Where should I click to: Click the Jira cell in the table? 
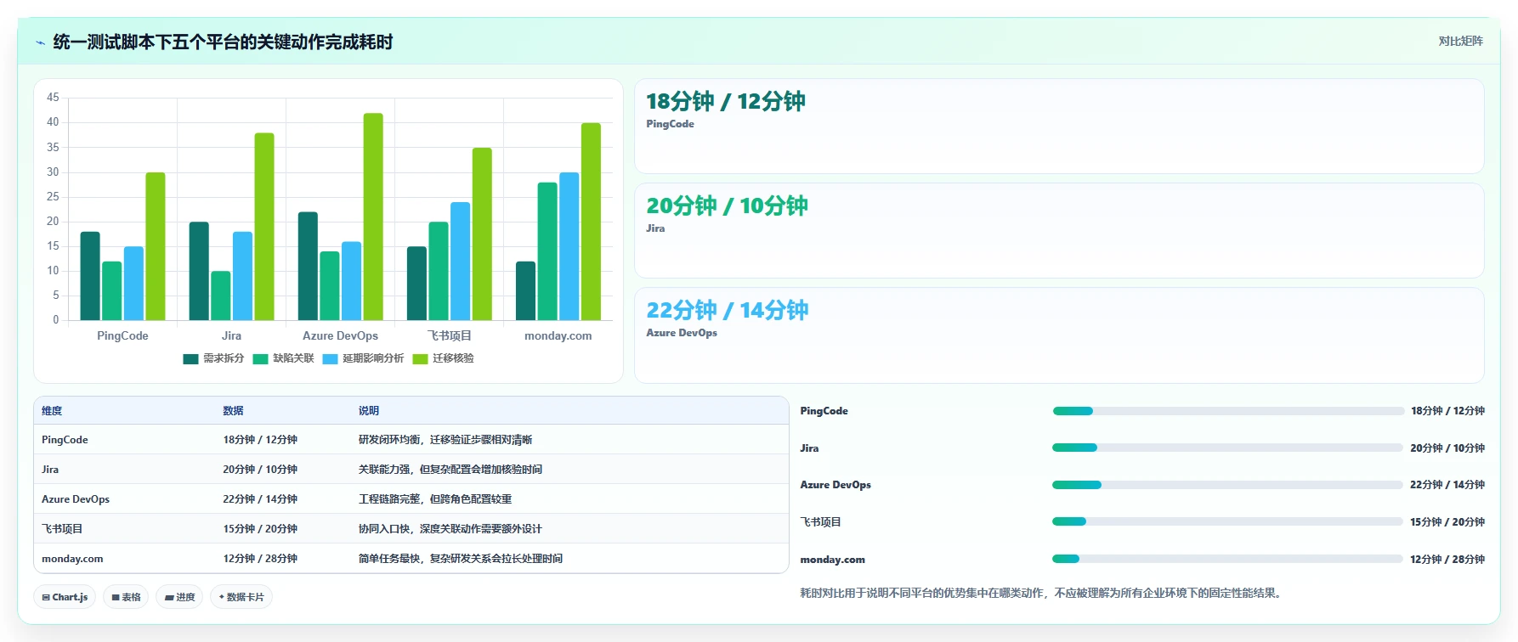click(50, 470)
